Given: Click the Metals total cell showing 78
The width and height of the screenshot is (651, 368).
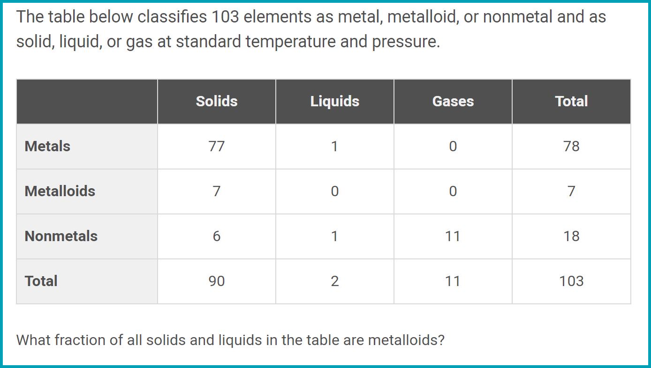Looking at the screenshot, I should coord(571,146).
